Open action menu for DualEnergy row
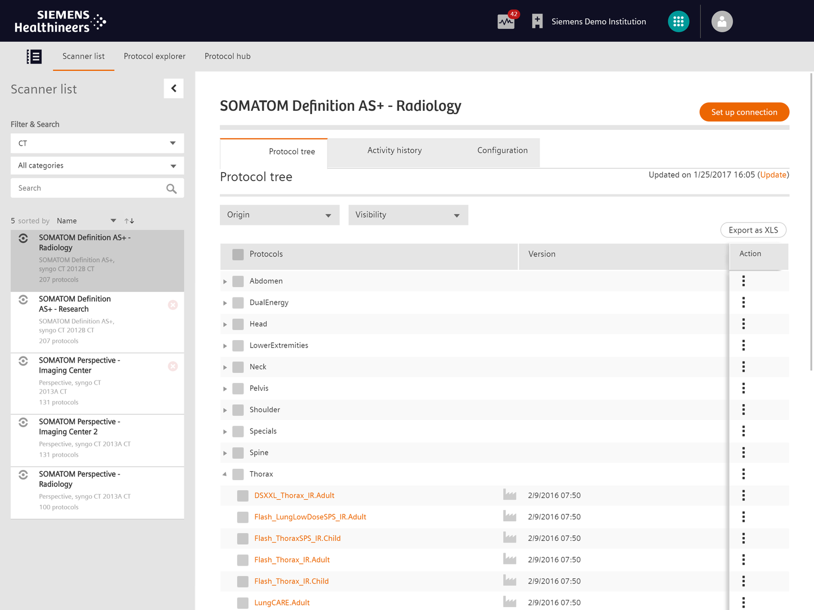 click(743, 302)
